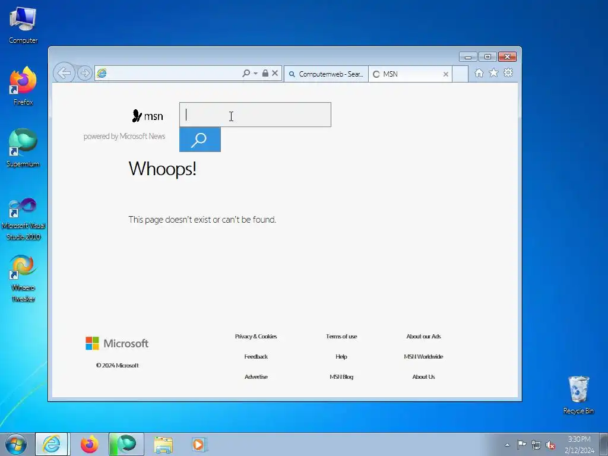Open the About Us footer link
Image resolution: width=608 pixels, height=456 pixels.
coord(423,376)
